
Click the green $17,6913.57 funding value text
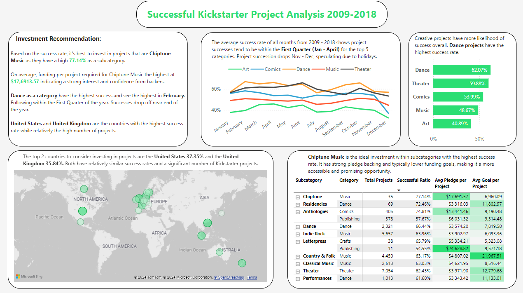point(25,82)
